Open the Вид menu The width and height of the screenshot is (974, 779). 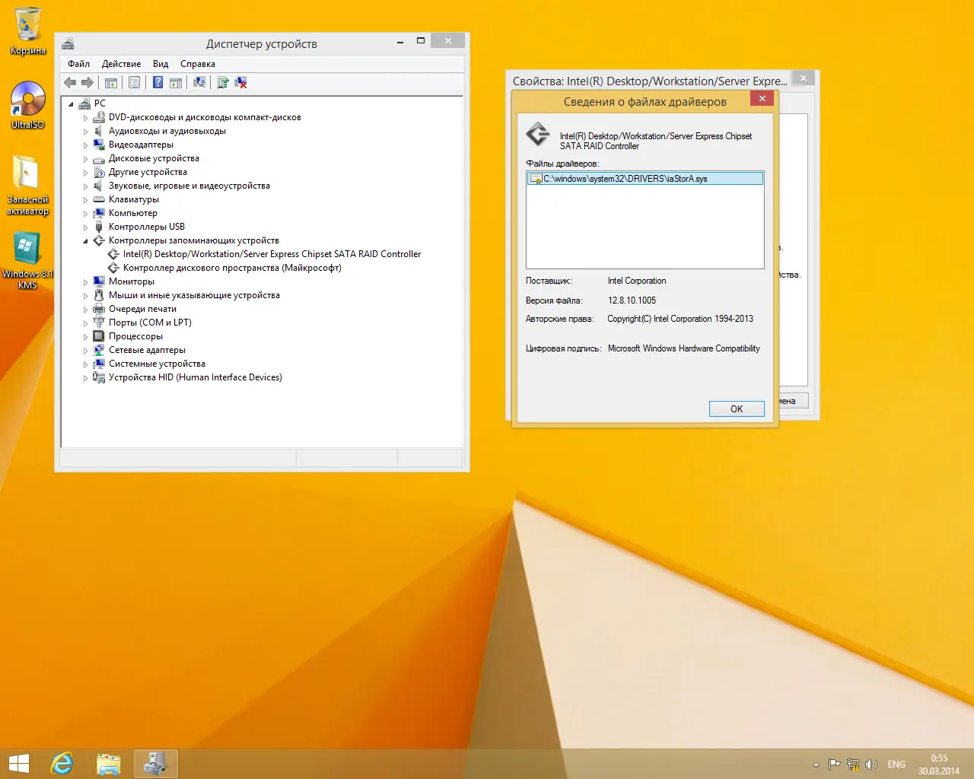[x=161, y=64]
